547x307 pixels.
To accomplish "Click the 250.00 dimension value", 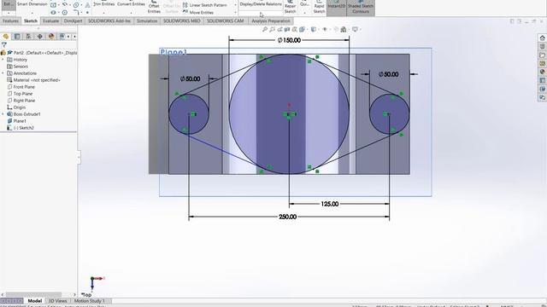I will pos(287,217).
